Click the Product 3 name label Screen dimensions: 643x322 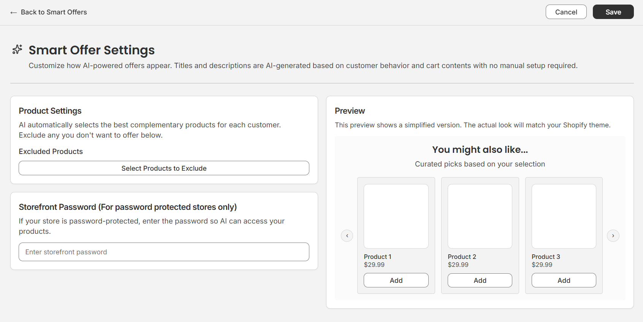click(546, 257)
